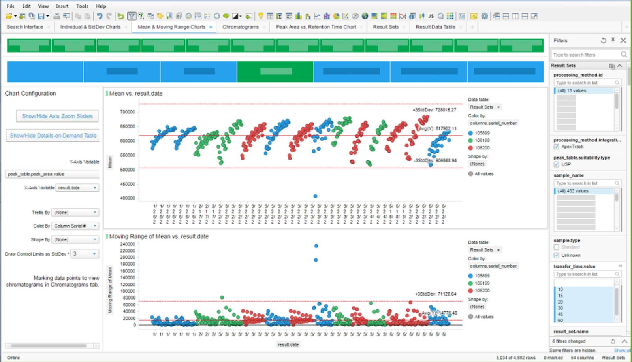Screen dimensions: 632x362
Task: Enable the Standard checkbox under sample.type
Action: click(557, 247)
